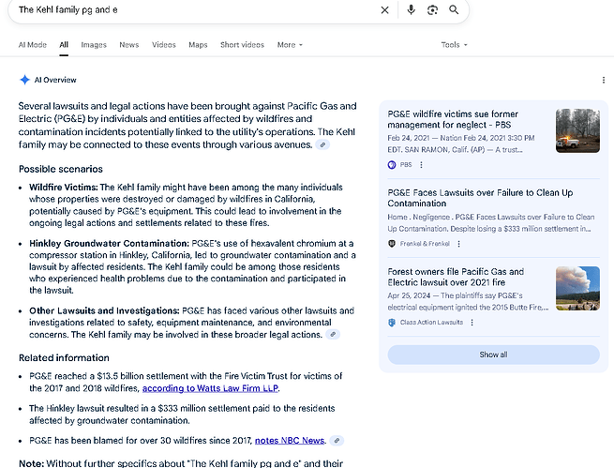This screenshot has width=614, height=468.
Task: Open three-dot menu beside Class Action Lawsuits
Action: (472, 323)
